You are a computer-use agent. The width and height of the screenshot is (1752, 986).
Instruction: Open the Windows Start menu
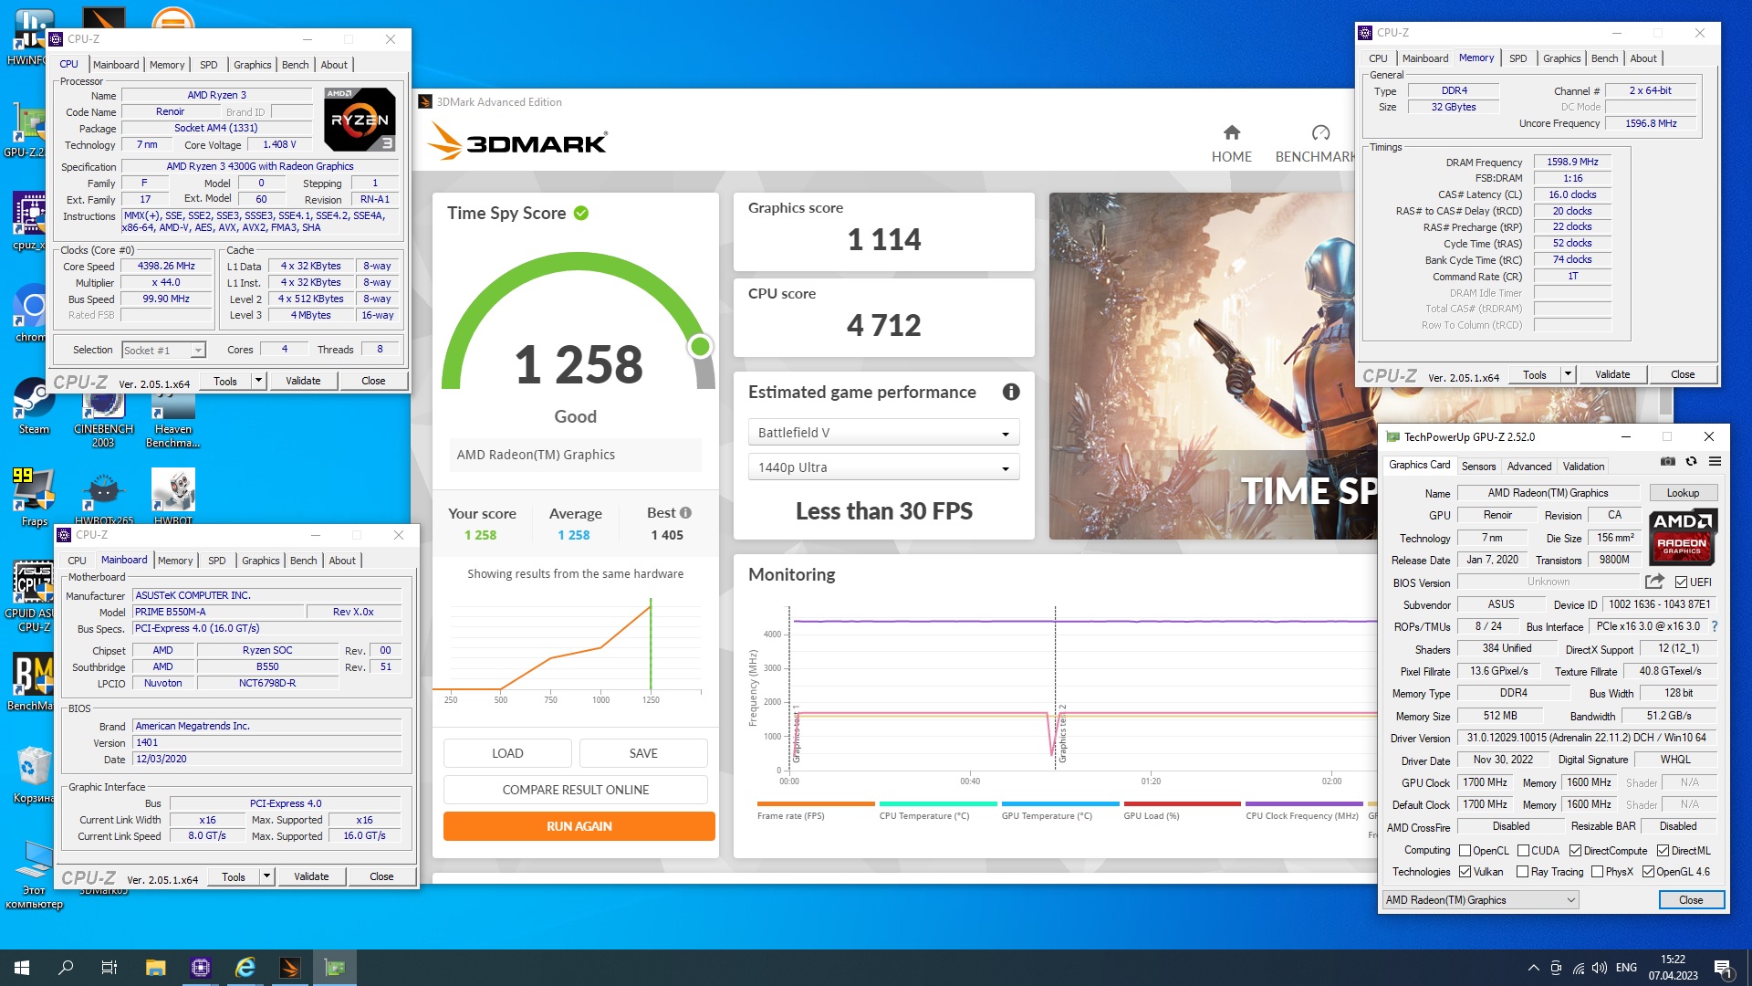pyautogui.click(x=22, y=968)
